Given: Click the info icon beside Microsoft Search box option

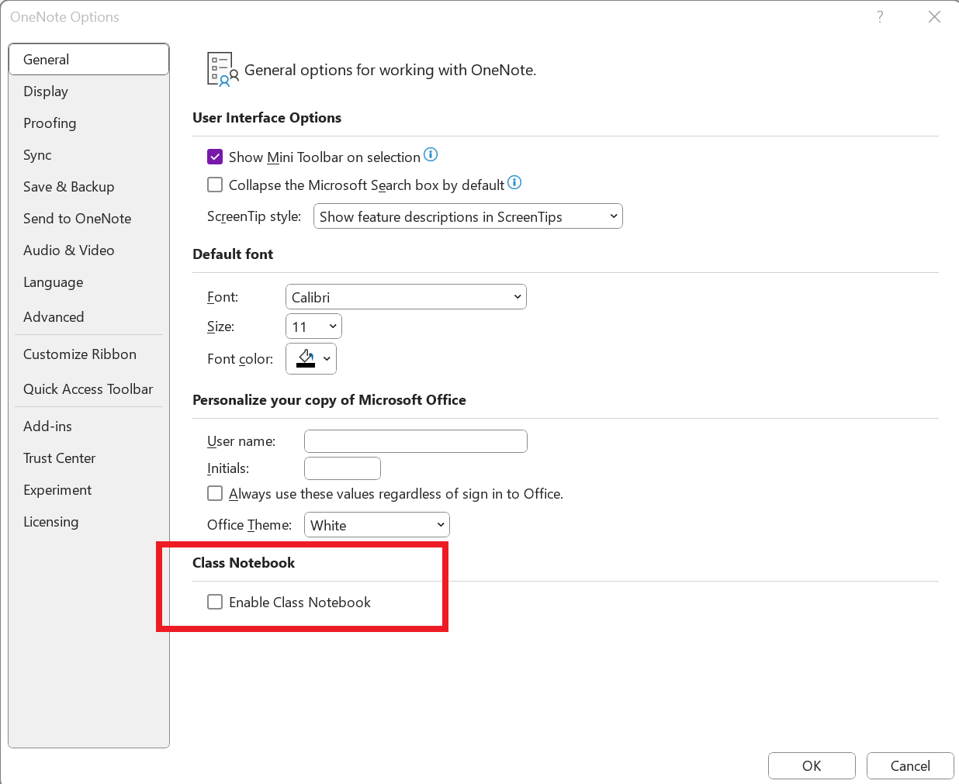Looking at the screenshot, I should (x=514, y=183).
